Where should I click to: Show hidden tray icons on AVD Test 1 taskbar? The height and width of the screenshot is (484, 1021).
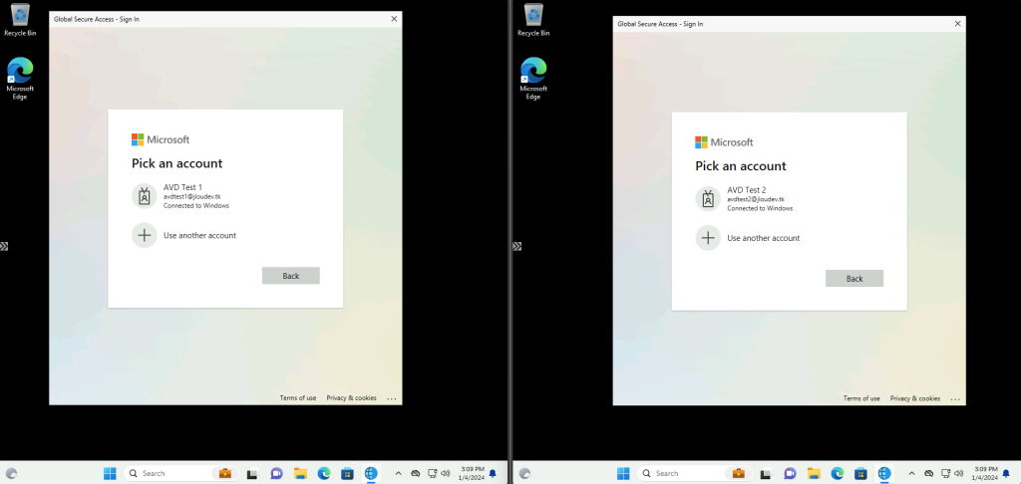[x=399, y=474]
